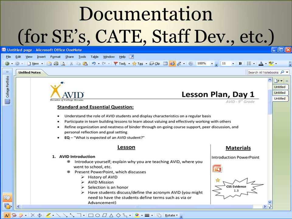This screenshot has height=219, width=292.
Task: Click the vertical scrollbar thumb
Action: pyautogui.click(x=270, y=102)
